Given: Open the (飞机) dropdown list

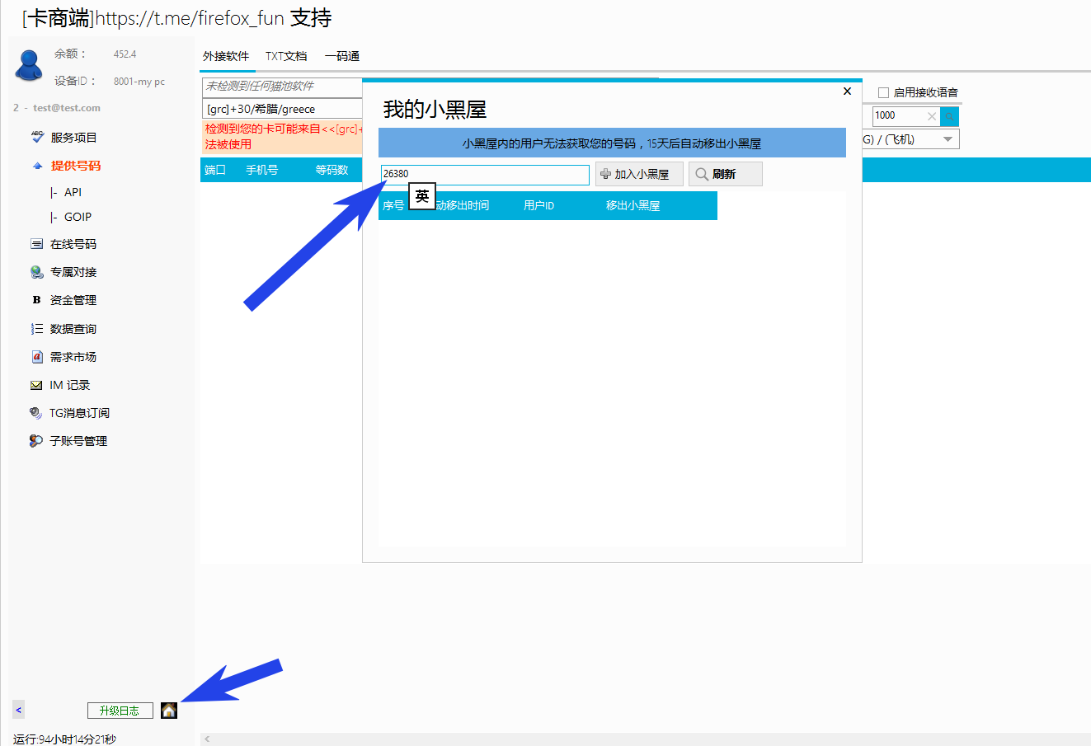Looking at the screenshot, I should pyautogui.click(x=948, y=139).
